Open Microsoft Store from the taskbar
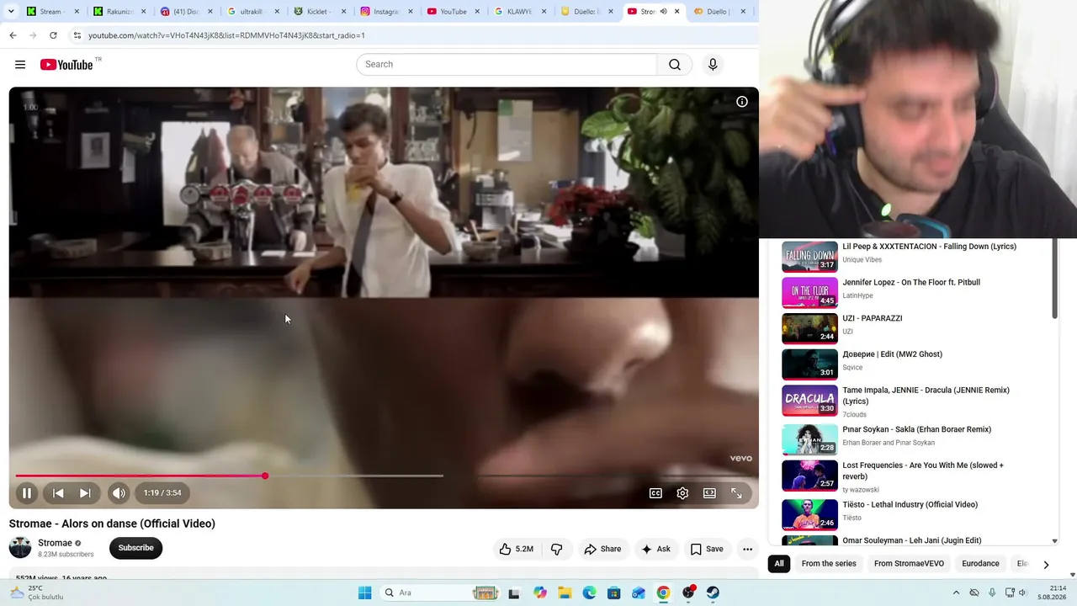The image size is (1077, 606). point(614,593)
